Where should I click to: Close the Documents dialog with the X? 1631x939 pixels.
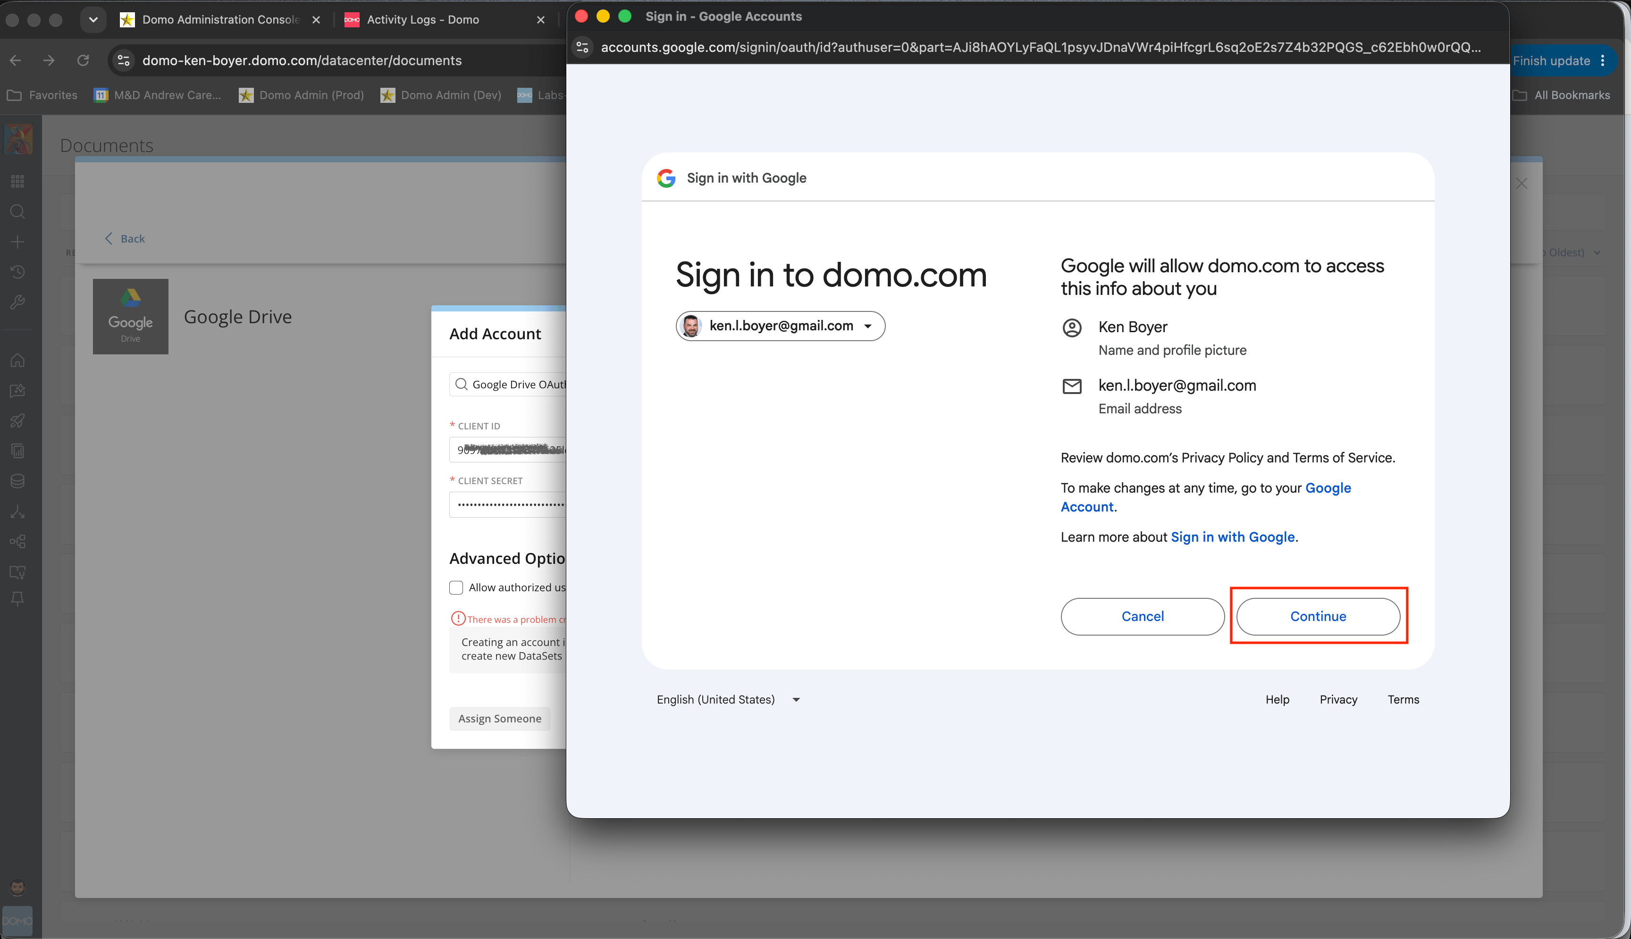1522,184
